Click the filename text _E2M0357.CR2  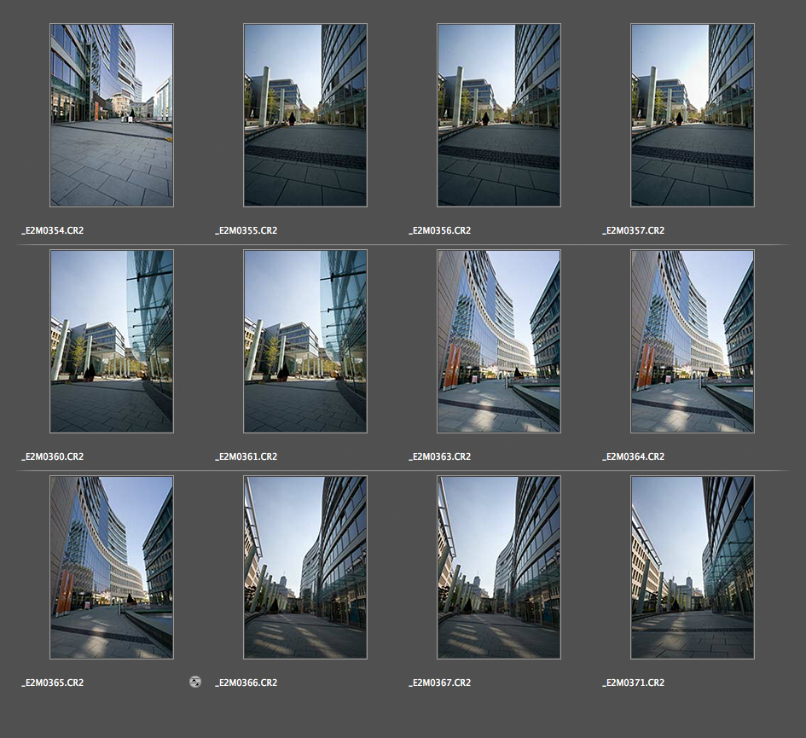tap(634, 230)
